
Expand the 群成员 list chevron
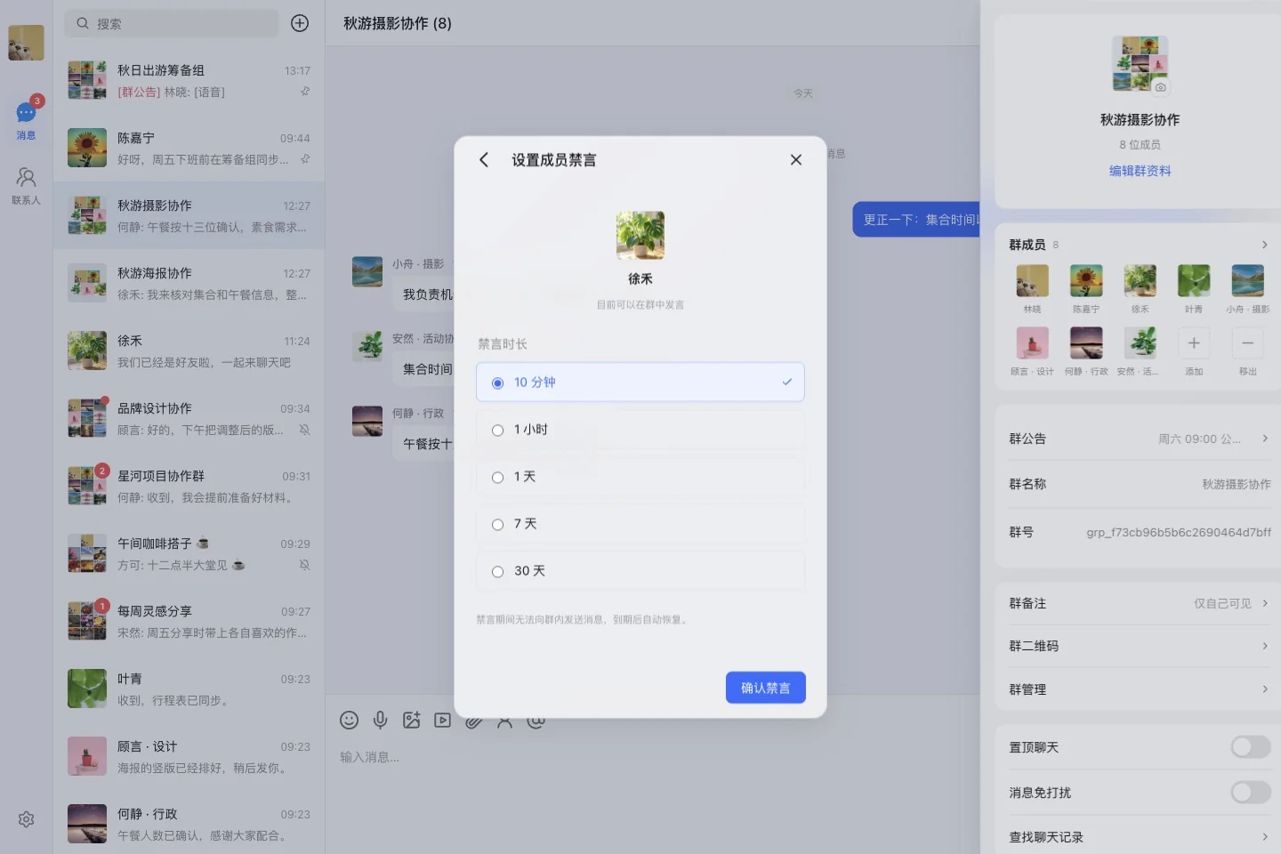(1264, 245)
